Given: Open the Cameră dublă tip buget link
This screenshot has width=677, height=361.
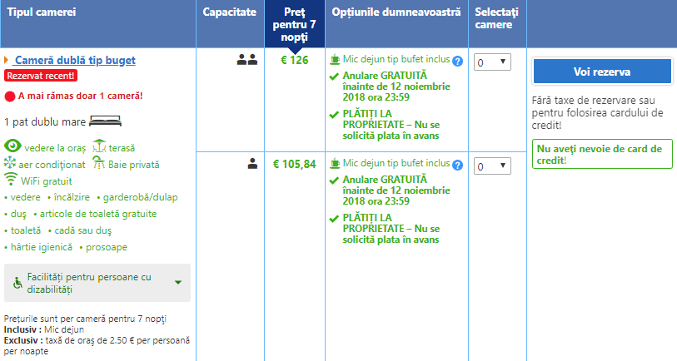Looking at the screenshot, I should 75,60.
